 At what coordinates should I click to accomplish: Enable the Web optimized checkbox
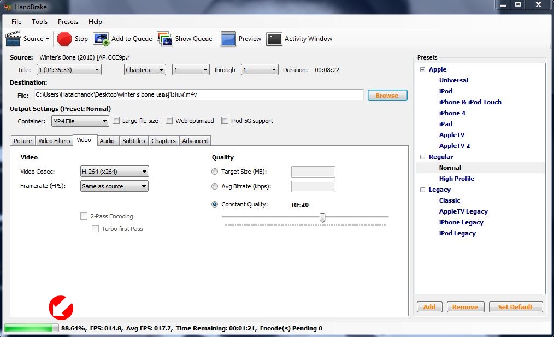[169, 121]
